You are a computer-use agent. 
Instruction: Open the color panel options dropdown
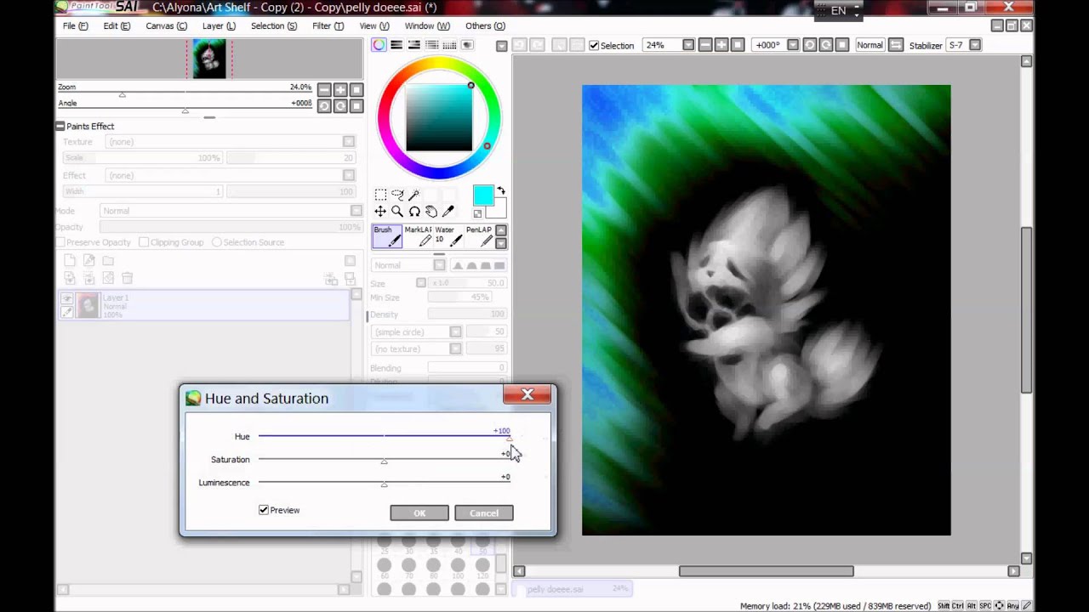tap(502, 46)
